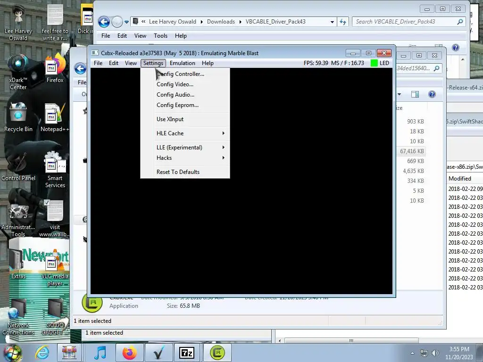Image resolution: width=483 pixels, height=362 pixels.
Task: Toggle preview pane in middle explorer window
Action: [415, 94]
